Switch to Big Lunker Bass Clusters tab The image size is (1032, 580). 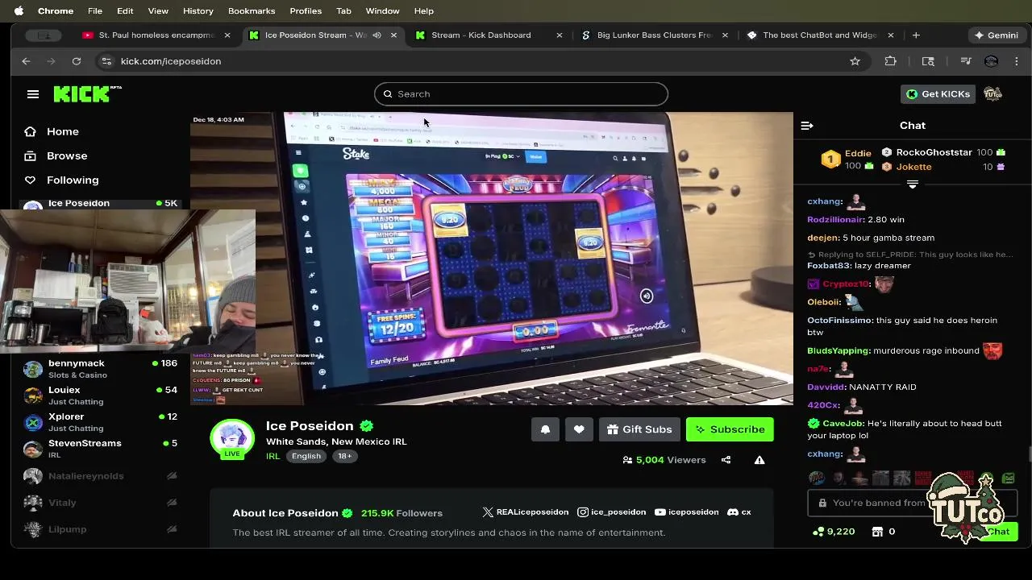pos(655,35)
